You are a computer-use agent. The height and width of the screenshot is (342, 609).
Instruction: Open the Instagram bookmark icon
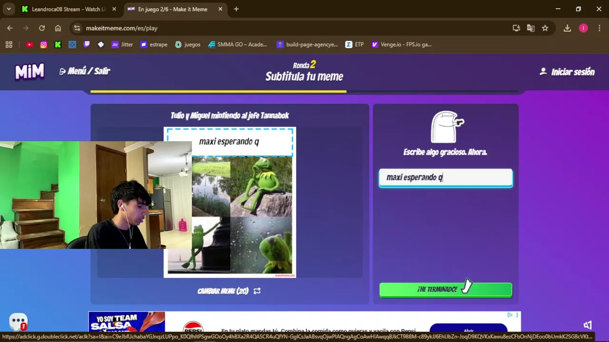click(44, 45)
